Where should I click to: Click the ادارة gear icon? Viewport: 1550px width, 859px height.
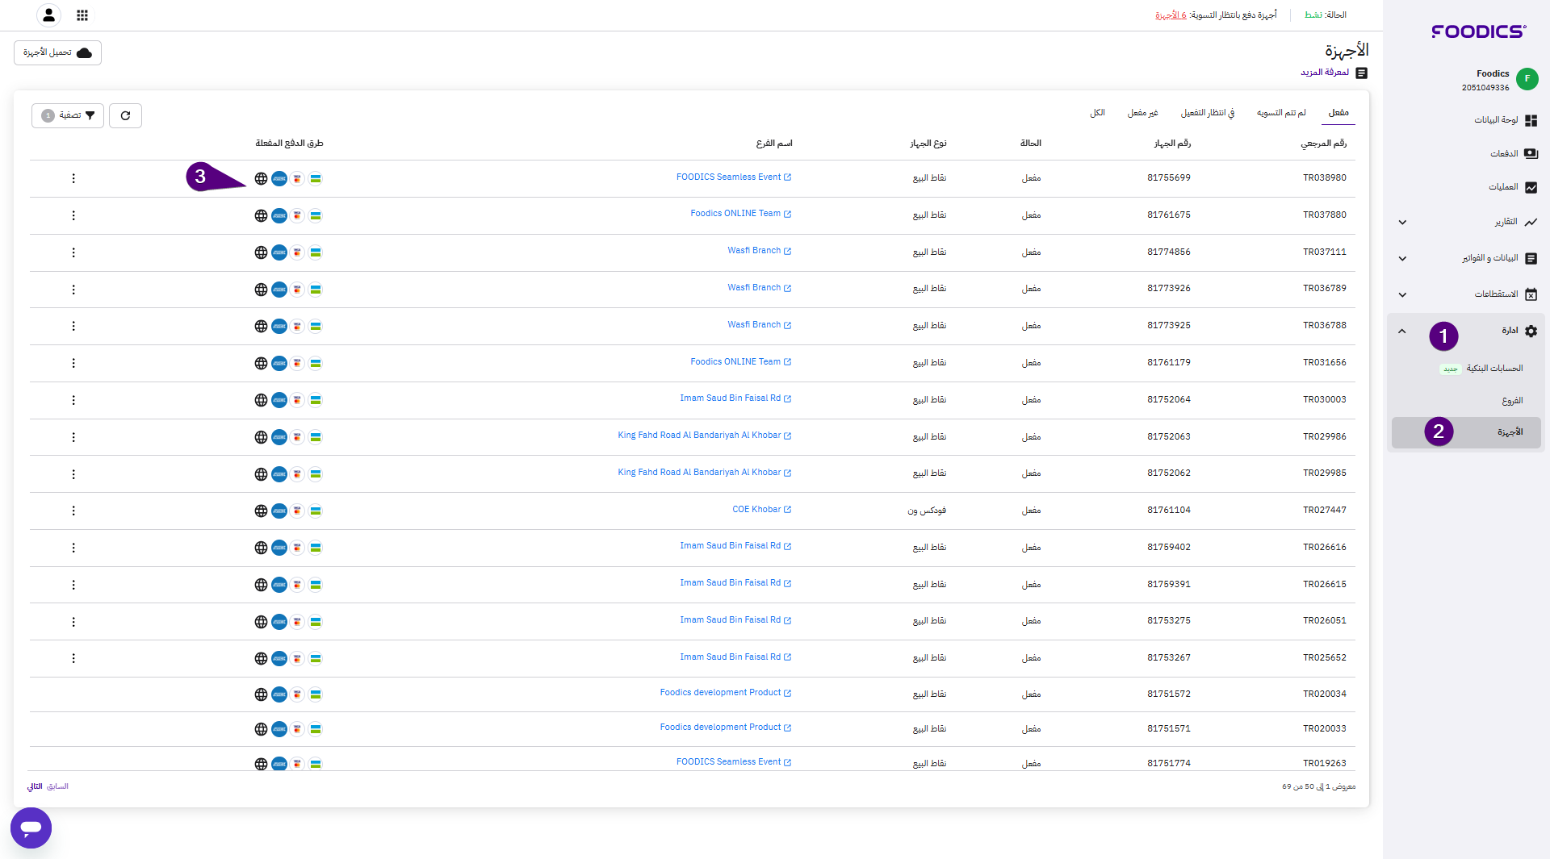tap(1531, 331)
